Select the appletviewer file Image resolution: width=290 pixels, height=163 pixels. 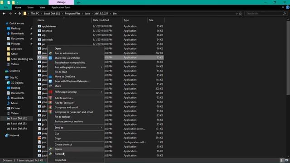[x=49, y=26]
